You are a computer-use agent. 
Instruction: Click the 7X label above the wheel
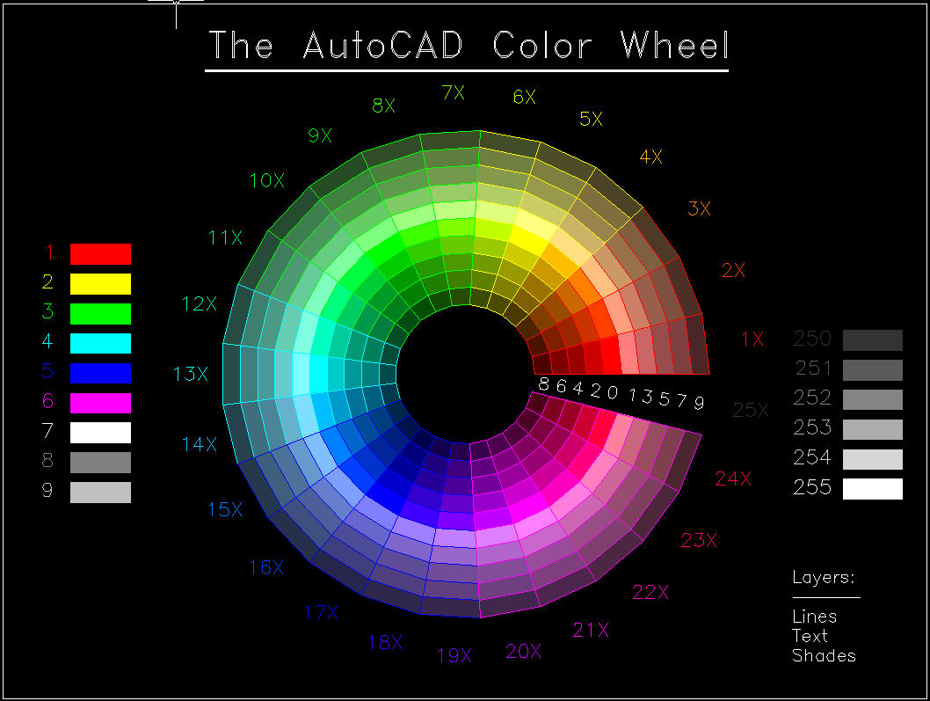453,92
